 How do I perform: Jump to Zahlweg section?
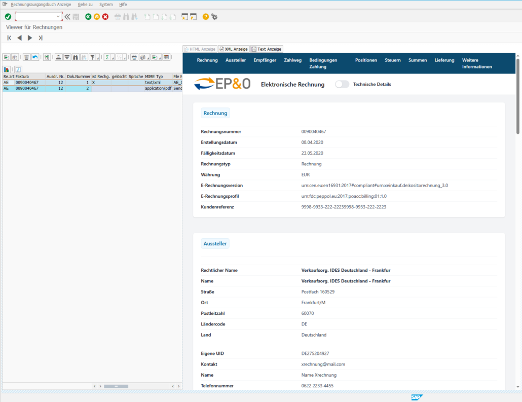click(292, 60)
